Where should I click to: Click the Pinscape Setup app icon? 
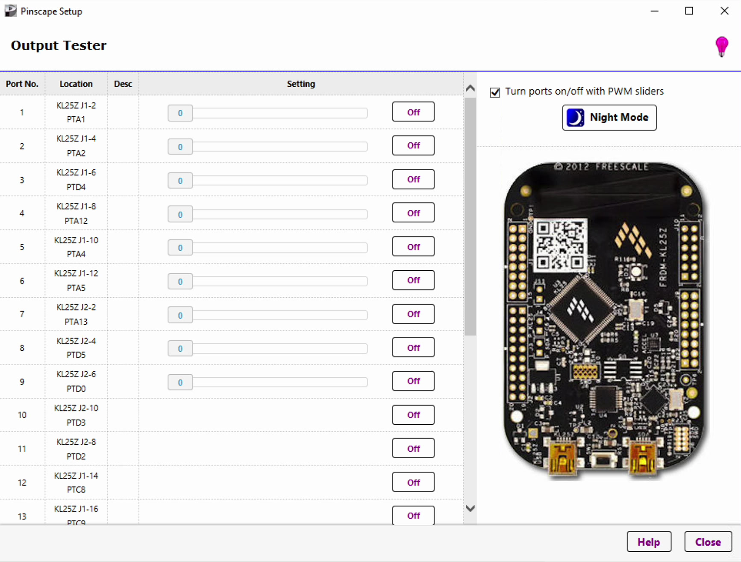tap(10, 11)
